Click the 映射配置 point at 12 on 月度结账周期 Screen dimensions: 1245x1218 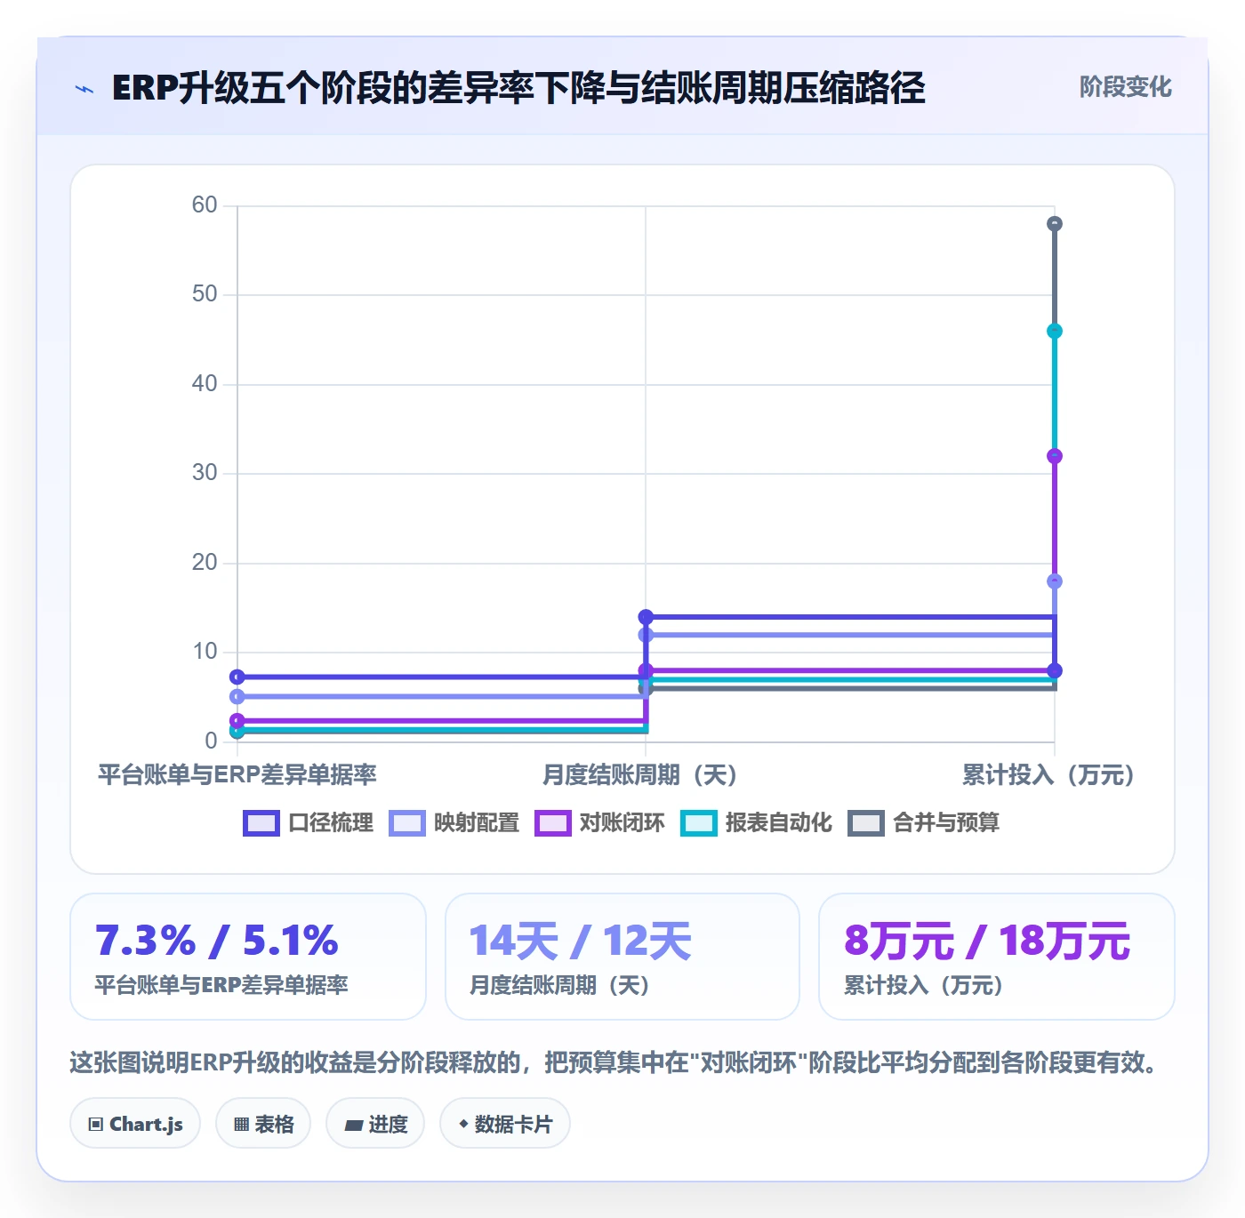pos(646,635)
